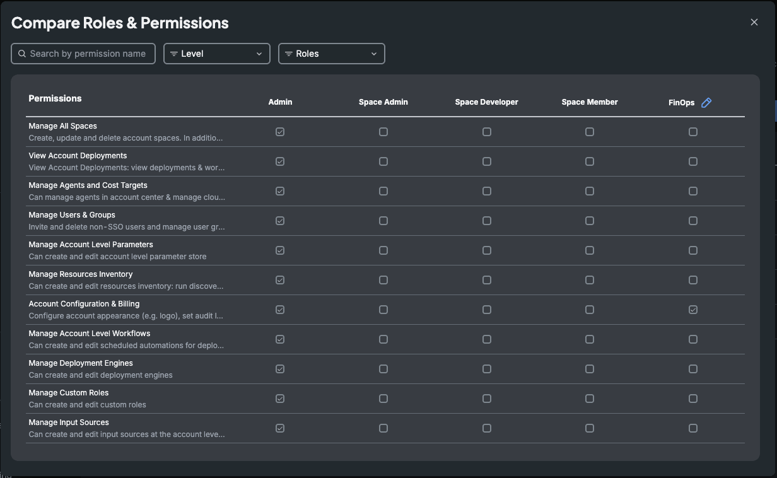Viewport: 777px width, 478px height.
Task: Click the Permissions column header
Action: [x=55, y=98]
